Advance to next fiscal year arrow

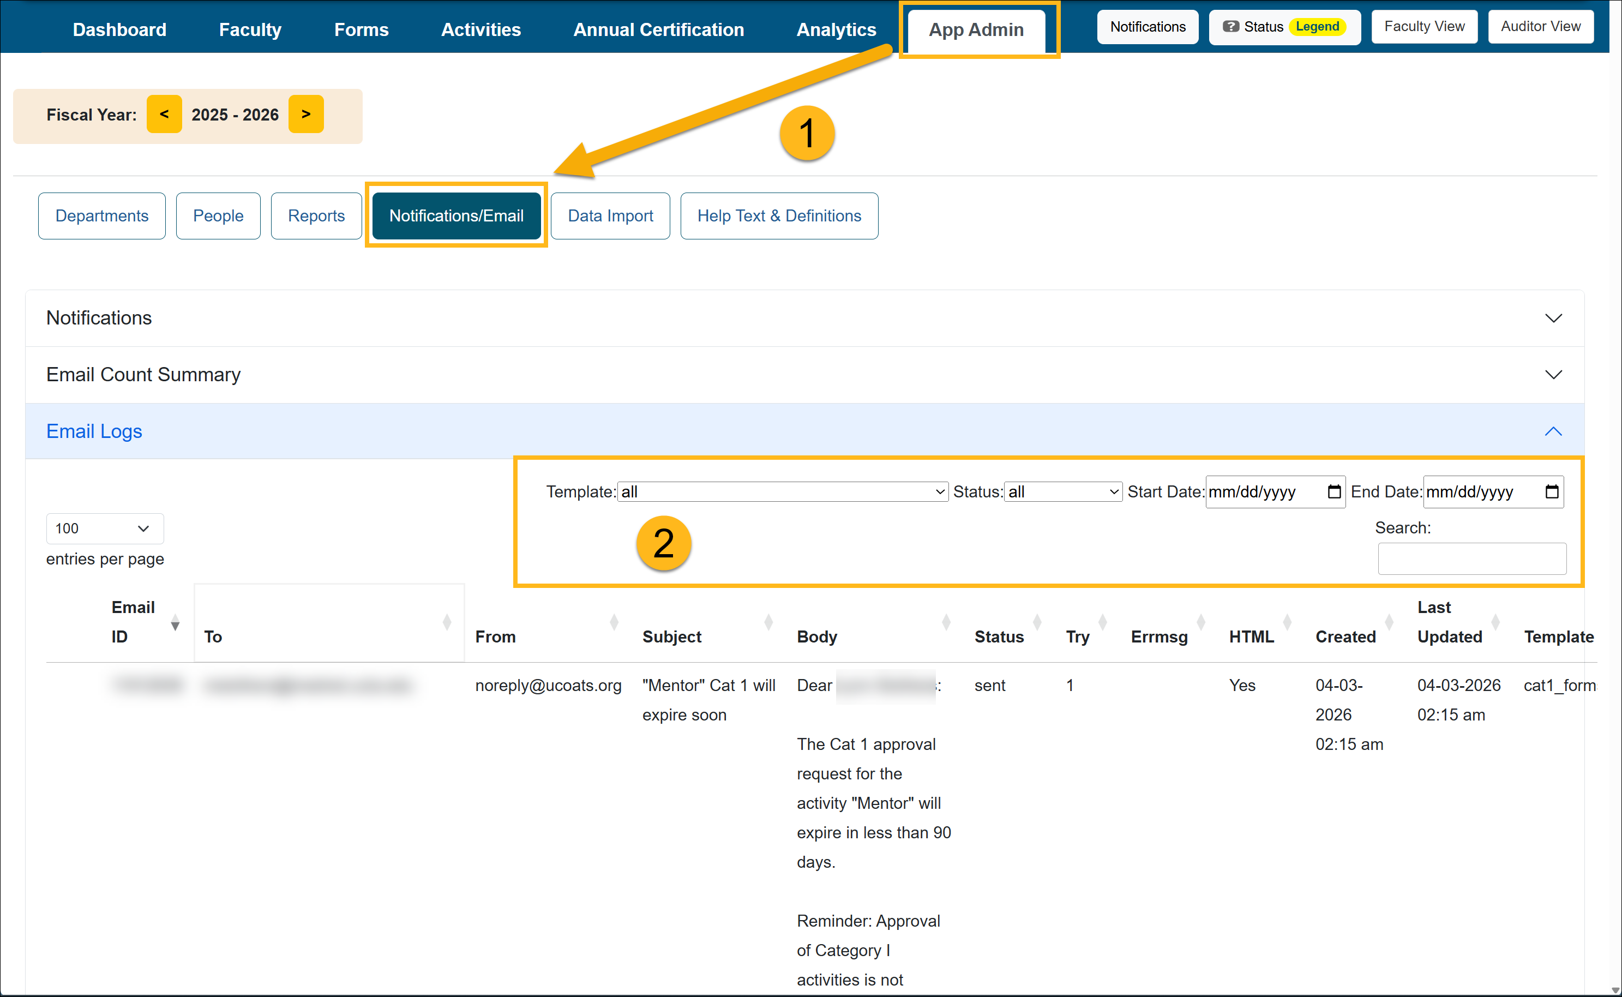click(306, 114)
